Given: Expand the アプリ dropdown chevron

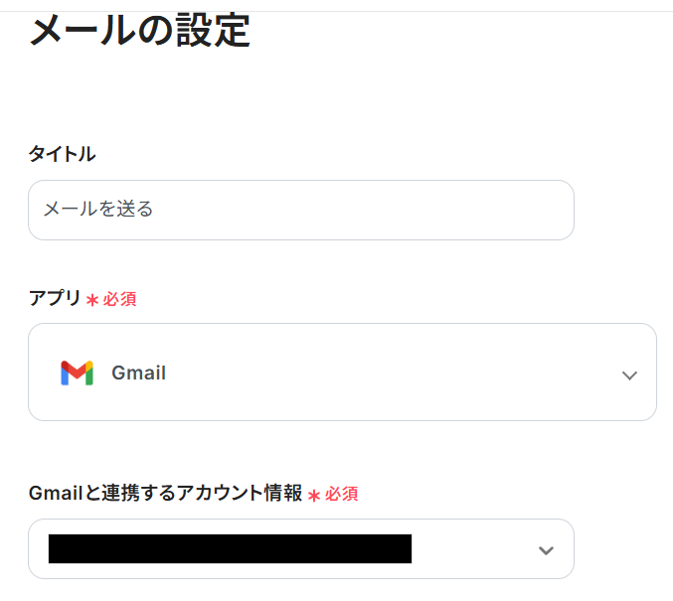Looking at the screenshot, I should (x=628, y=376).
